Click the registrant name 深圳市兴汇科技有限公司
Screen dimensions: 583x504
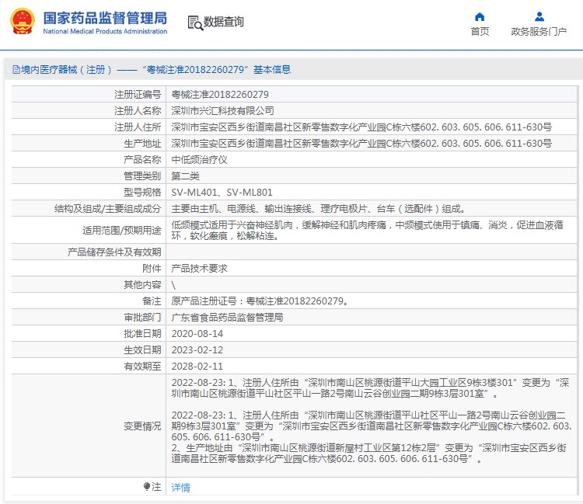[222, 110]
